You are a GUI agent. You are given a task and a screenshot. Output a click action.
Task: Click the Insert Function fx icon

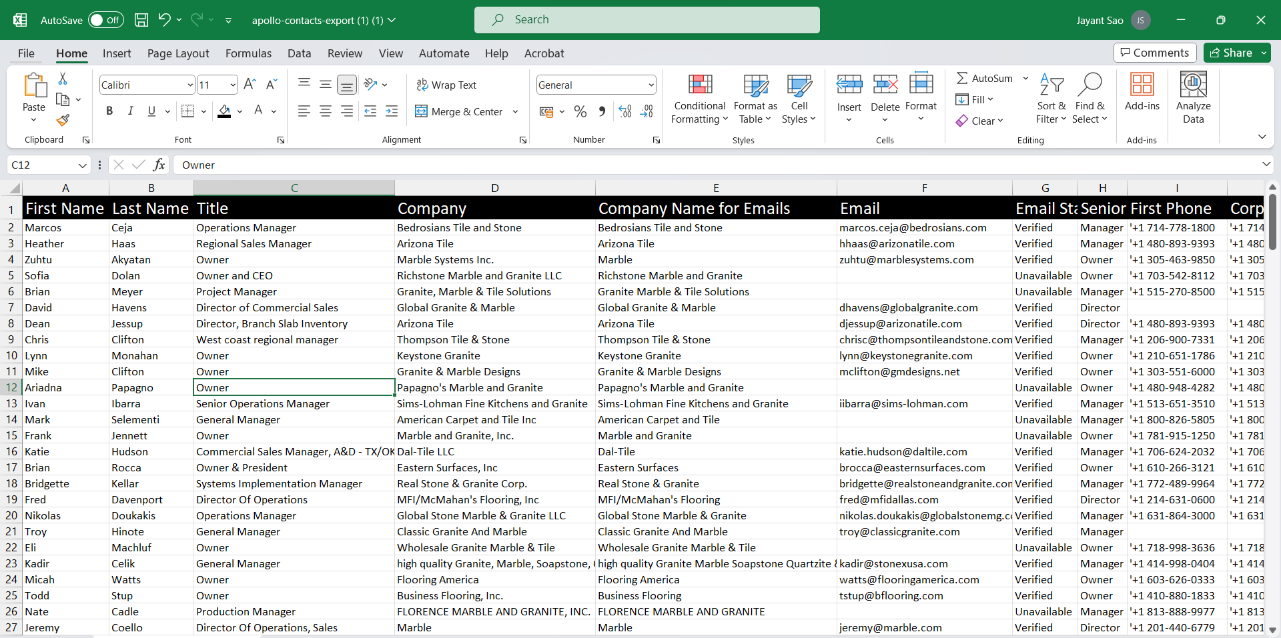pyautogui.click(x=159, y=165)
